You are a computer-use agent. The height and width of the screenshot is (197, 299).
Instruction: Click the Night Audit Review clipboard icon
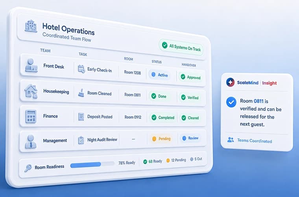point(81,140)
